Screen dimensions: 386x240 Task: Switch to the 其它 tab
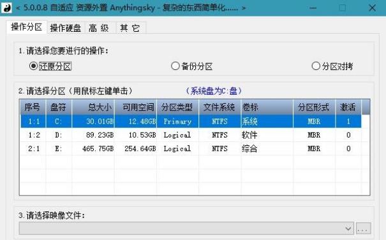130,28
